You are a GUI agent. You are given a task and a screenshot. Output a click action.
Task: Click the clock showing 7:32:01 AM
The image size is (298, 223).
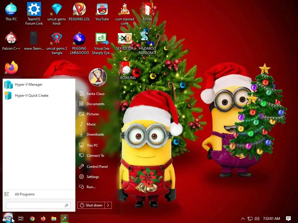tap(272, 218)
